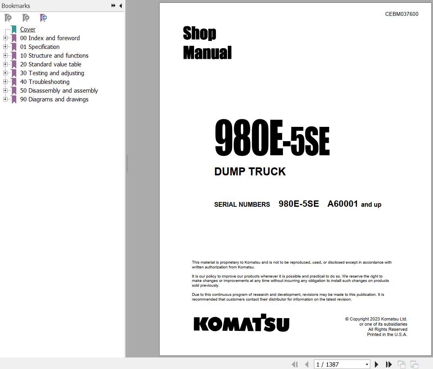Select the 90 Diagrams and drawings bookmark
433x369 pixels.
[x=54, y=99]
